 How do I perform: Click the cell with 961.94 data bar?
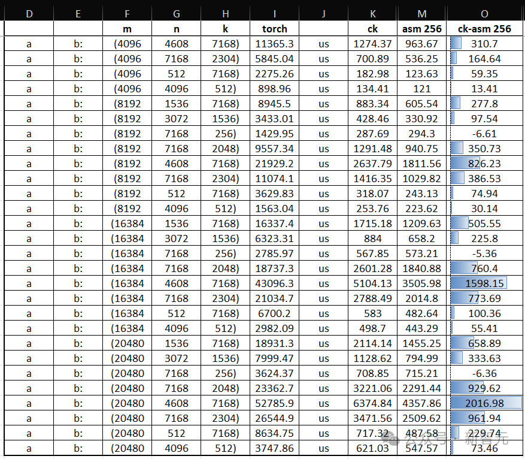(x=484, y=418)
